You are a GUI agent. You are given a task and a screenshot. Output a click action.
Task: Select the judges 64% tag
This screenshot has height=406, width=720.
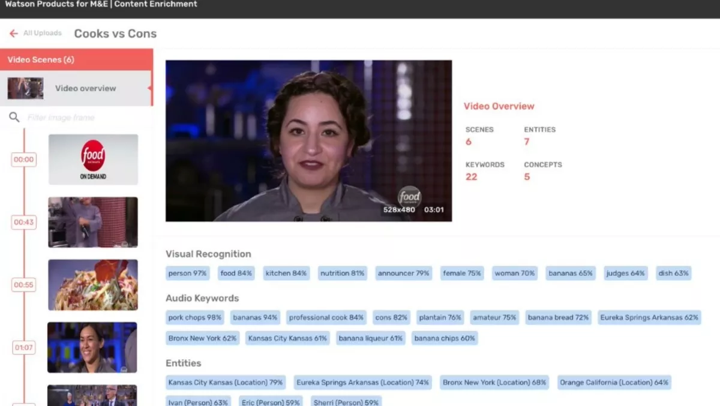tap(626, 273)
